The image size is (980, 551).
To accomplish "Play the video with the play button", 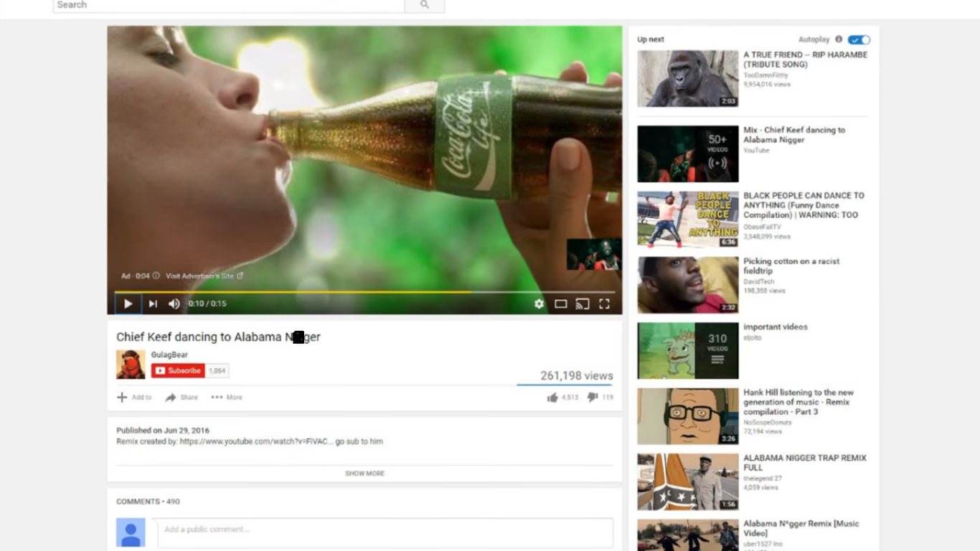I will [x=128, y=303].
